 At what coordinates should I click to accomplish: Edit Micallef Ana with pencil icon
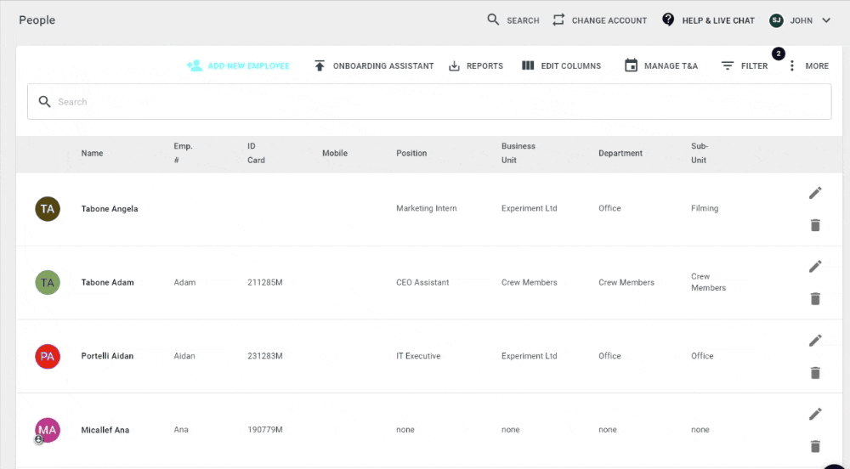pyautogui.click(x=815, y=415)
